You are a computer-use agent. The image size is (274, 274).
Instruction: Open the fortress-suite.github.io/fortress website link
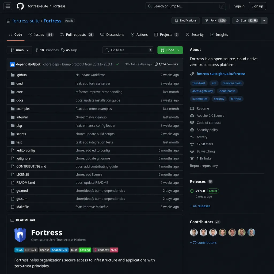tap(221, 74)
